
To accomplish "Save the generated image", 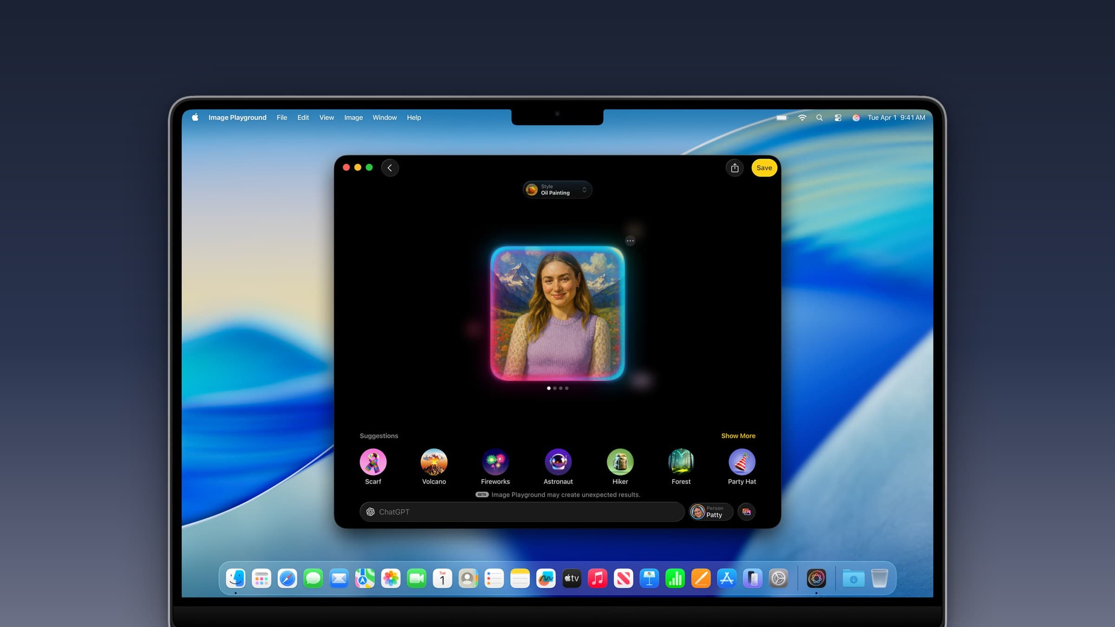I will click(x=764, y=168).
